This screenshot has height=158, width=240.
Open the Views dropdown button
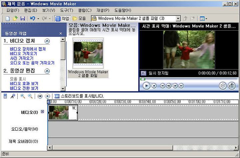tap(203, 19)
